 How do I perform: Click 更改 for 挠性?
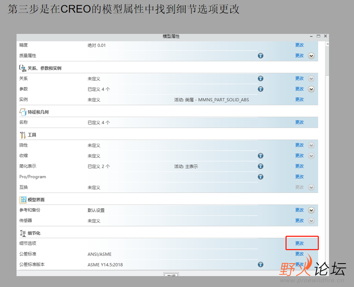[299, 145]
